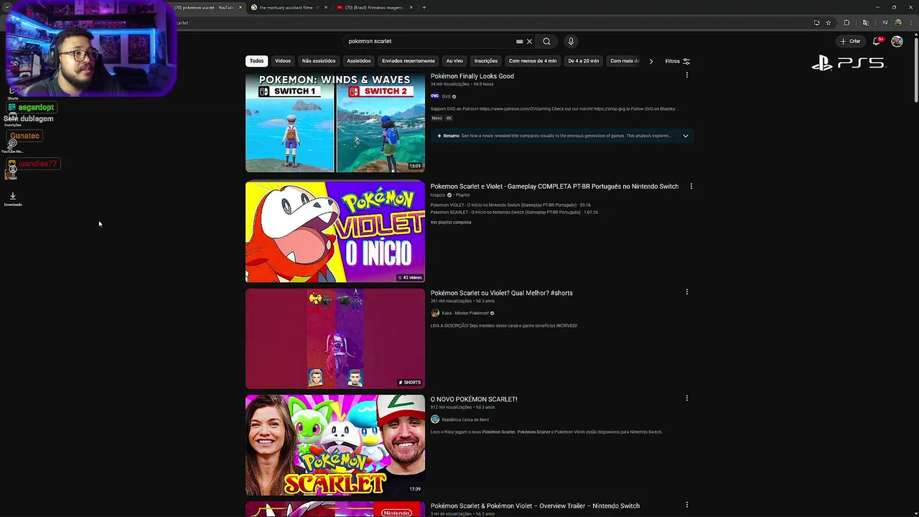Click the 4K badge under the GVG video

coord(449,118)
